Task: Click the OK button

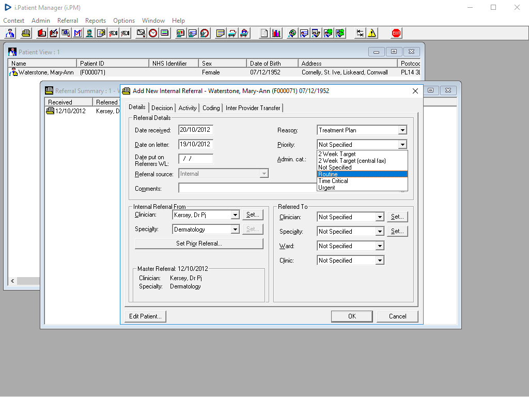Action: [352, 316]
